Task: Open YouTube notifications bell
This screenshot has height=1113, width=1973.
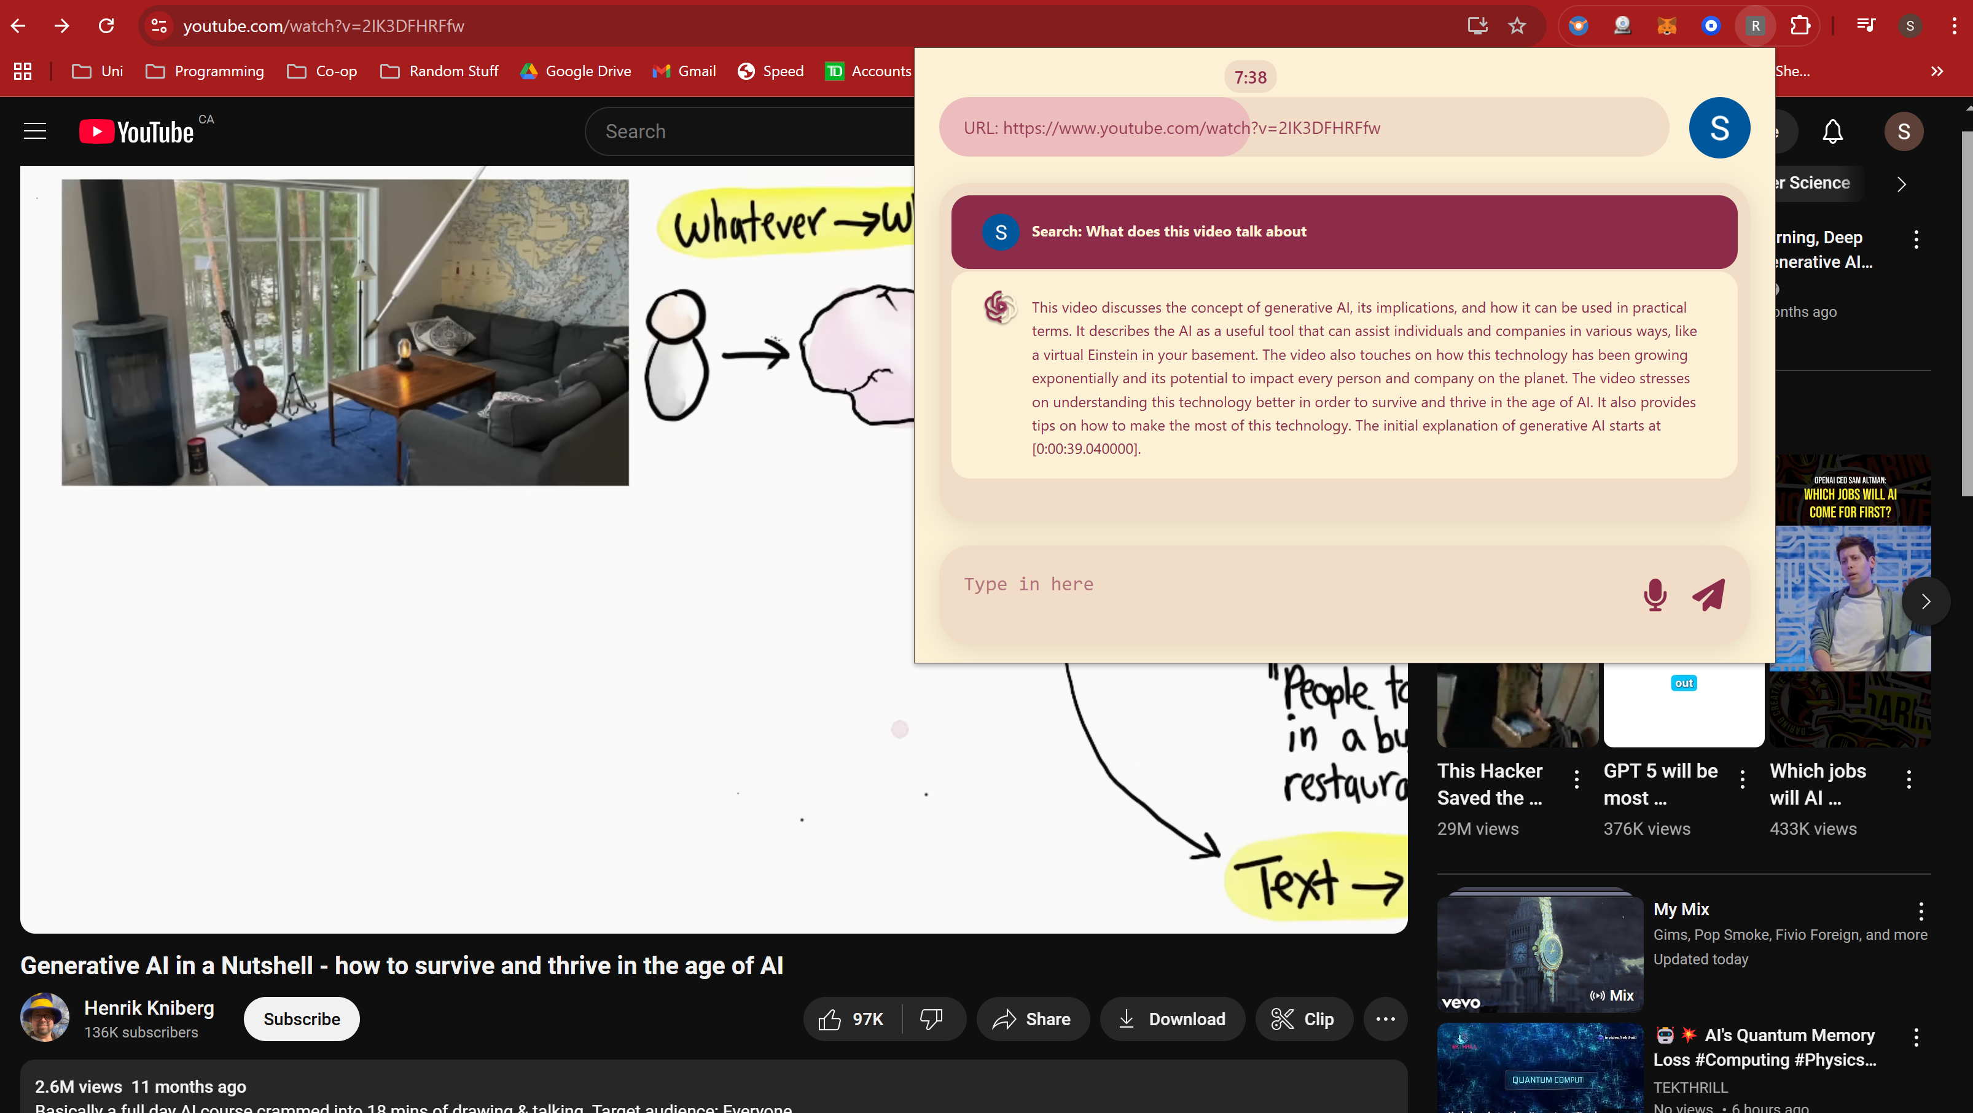Action: click(x=1832, y=131)
